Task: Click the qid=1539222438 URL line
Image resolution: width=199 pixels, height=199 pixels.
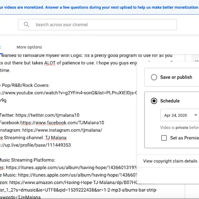Action: (79, 190)
